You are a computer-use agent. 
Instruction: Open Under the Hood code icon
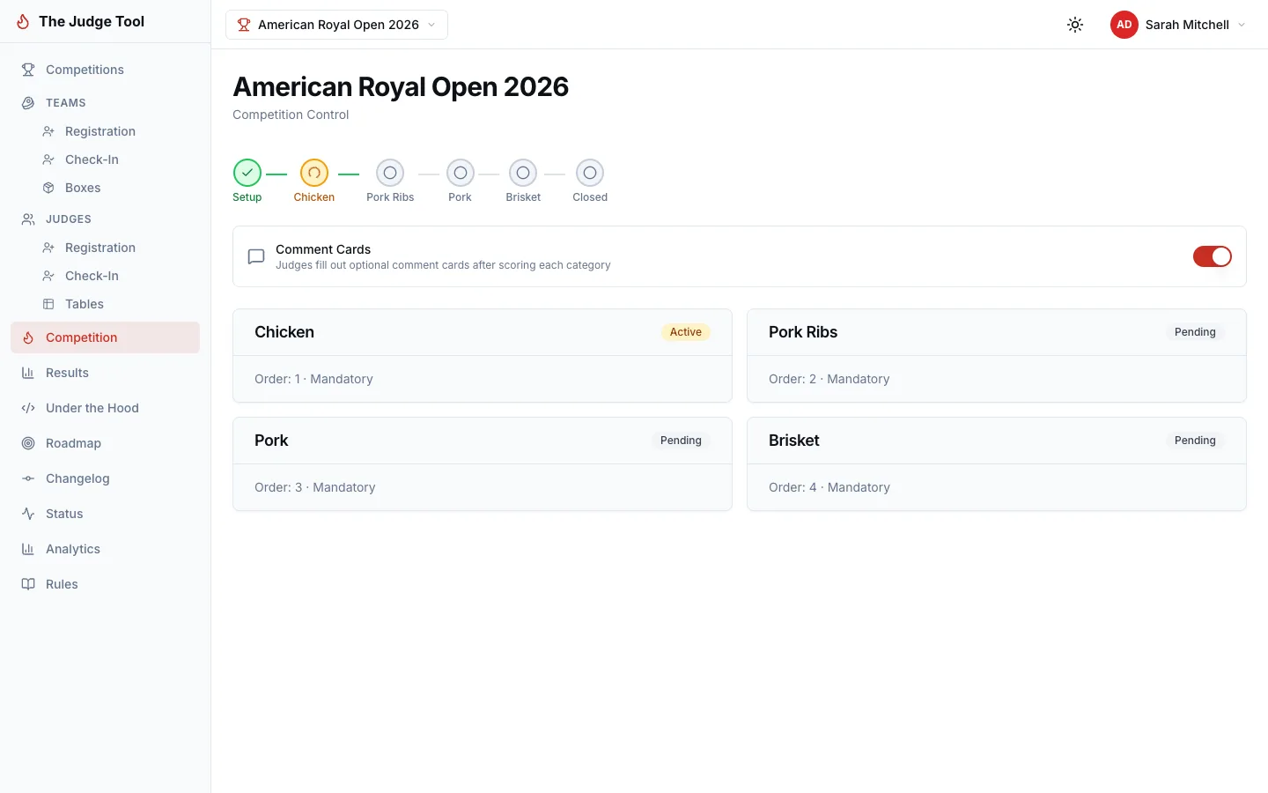click(x=27, y=408)
